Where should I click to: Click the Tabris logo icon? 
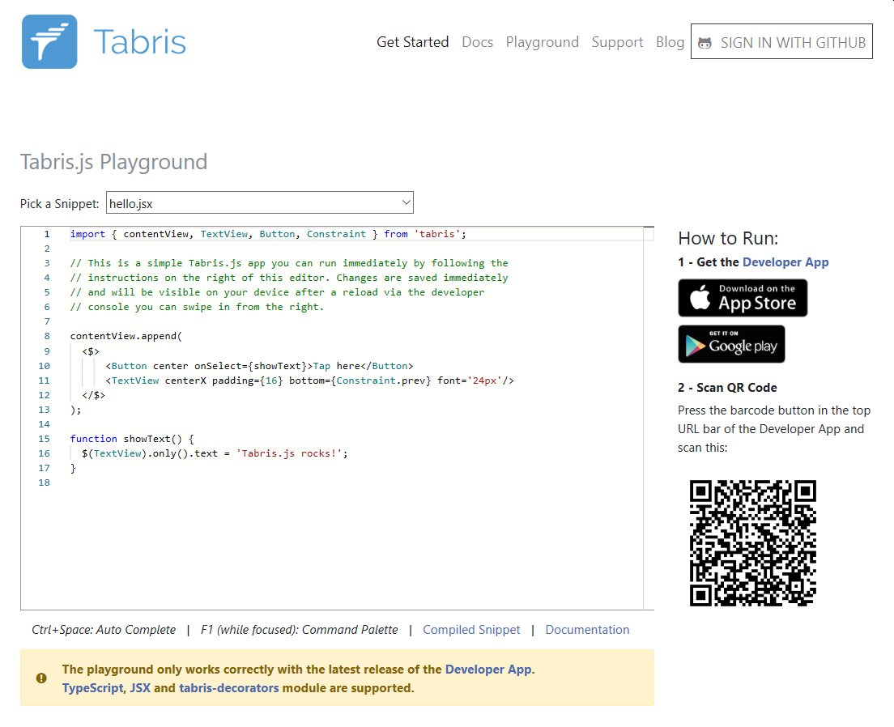click(49, 41)
